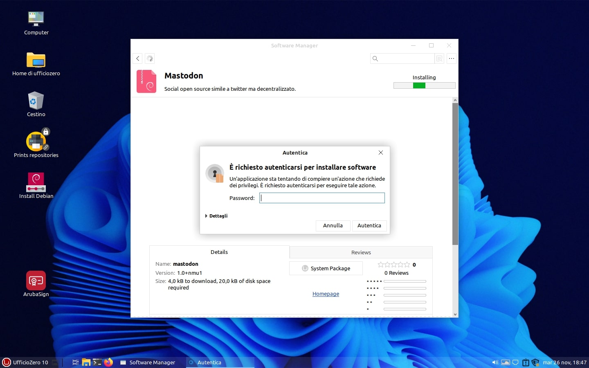Open the Computer desktop icon
Image resolution: width=589 pixels, height=368 pixels.
click(36, 23)
